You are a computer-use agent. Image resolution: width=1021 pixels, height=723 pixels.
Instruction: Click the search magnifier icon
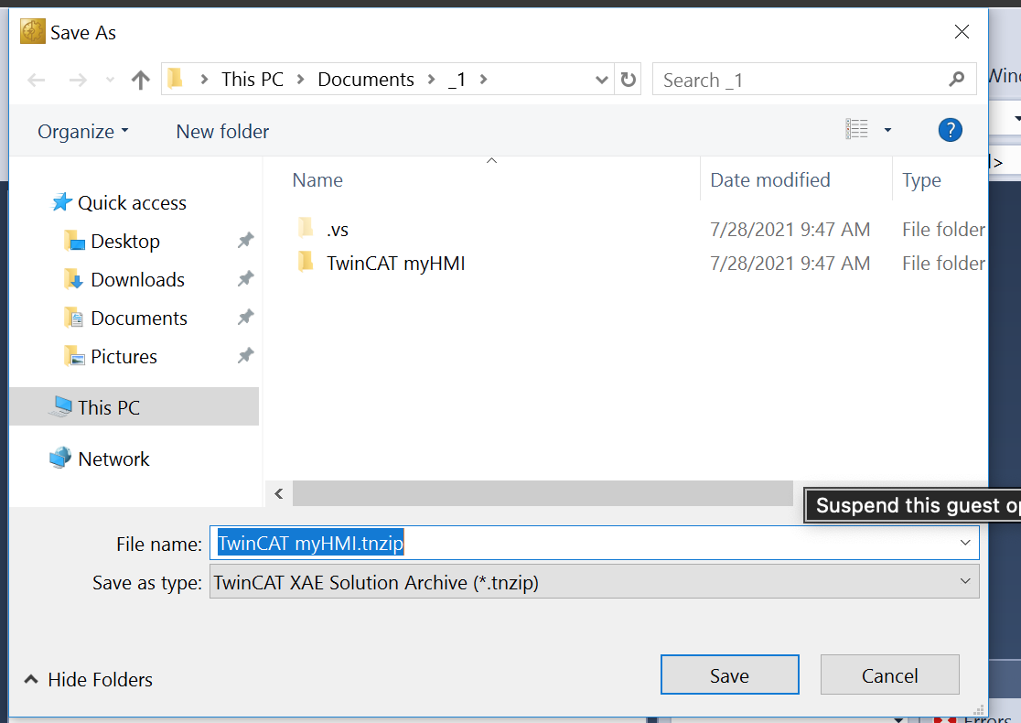click(957, 80)
